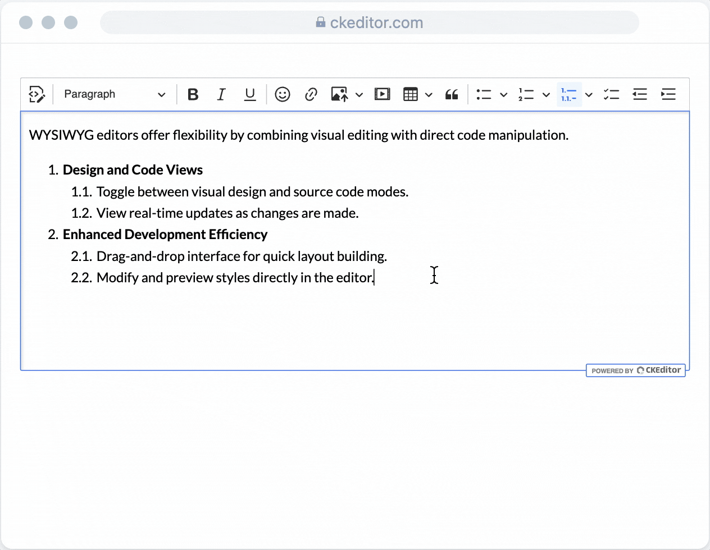This screenshot has width=710, height=550.
Task: Insert a to-do list
Action: 611,94
